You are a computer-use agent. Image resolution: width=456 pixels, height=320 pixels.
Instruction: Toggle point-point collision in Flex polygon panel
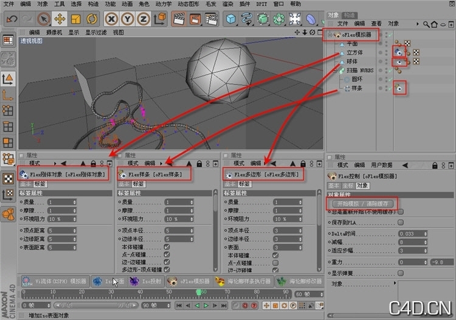pyautogui.click(x=275, y=263)
